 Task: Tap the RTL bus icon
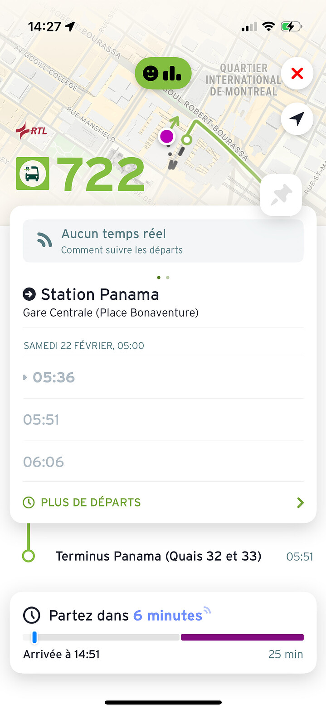[x=32, y=174]
